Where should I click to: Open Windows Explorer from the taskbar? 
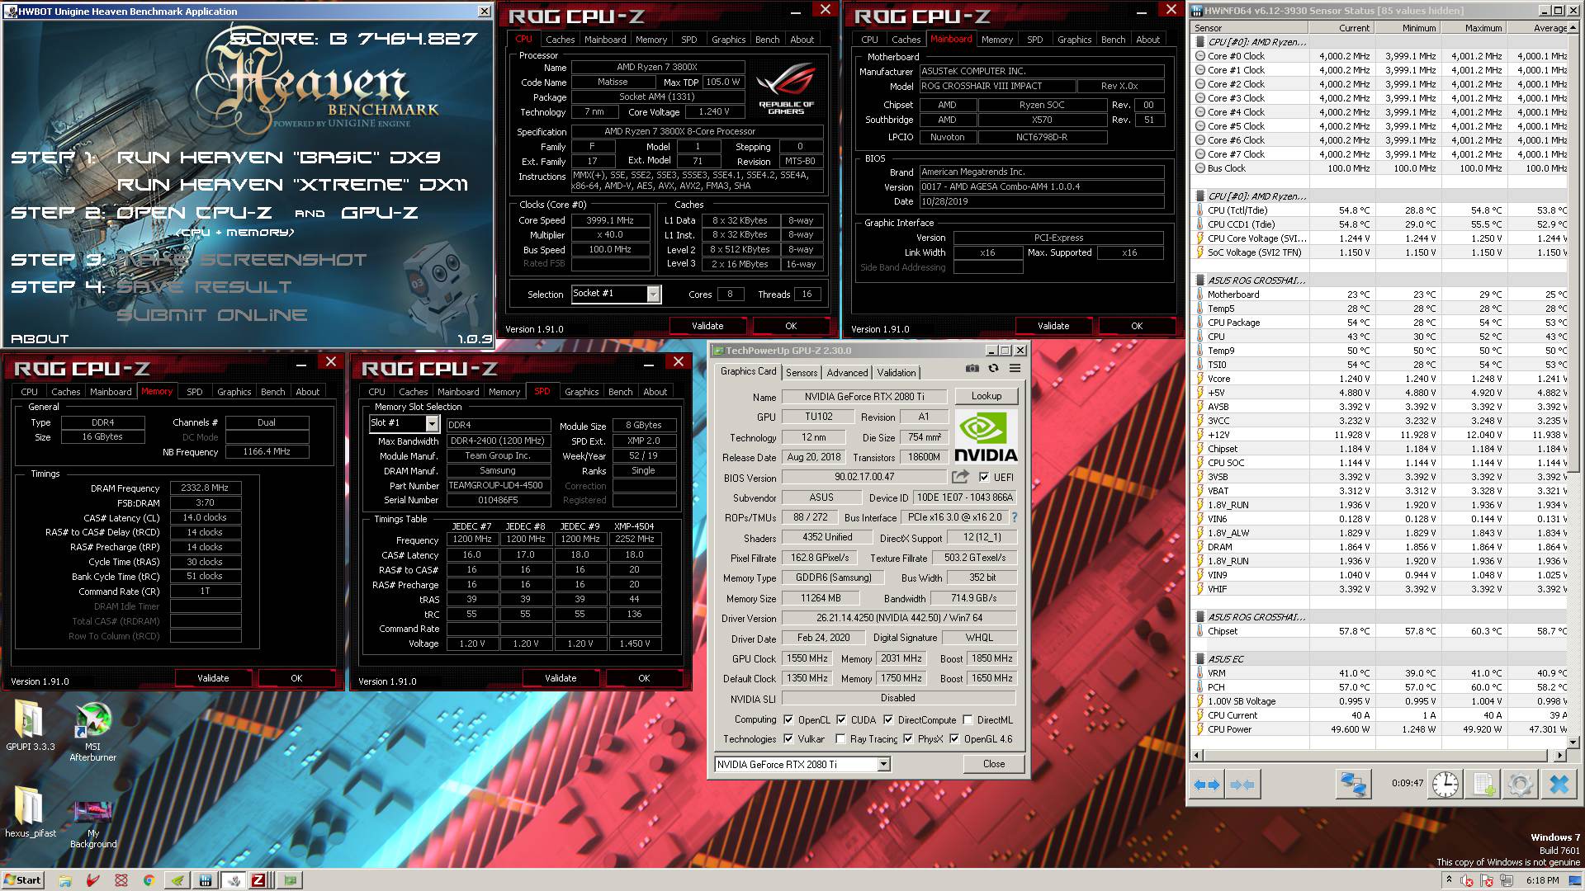point(64,880)
